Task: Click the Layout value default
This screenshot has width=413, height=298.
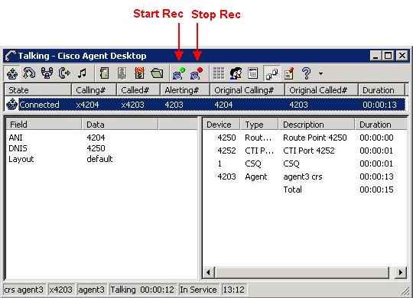Action: click(99, 159)
